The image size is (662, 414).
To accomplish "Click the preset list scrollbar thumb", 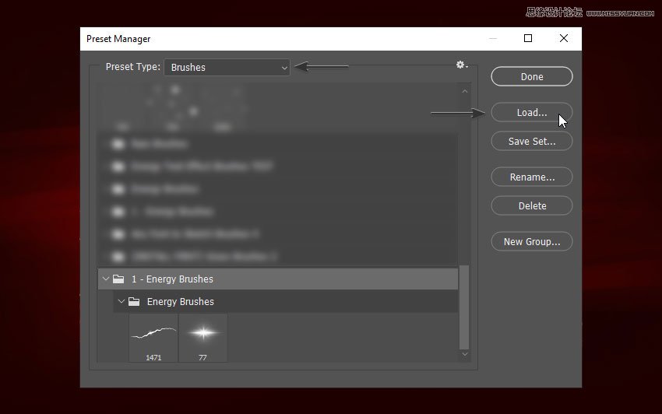I will (465, 307).
